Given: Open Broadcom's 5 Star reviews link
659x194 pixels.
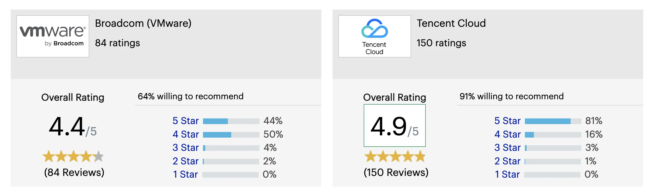Looking at the screenshot, I should (x=186, y=121).
